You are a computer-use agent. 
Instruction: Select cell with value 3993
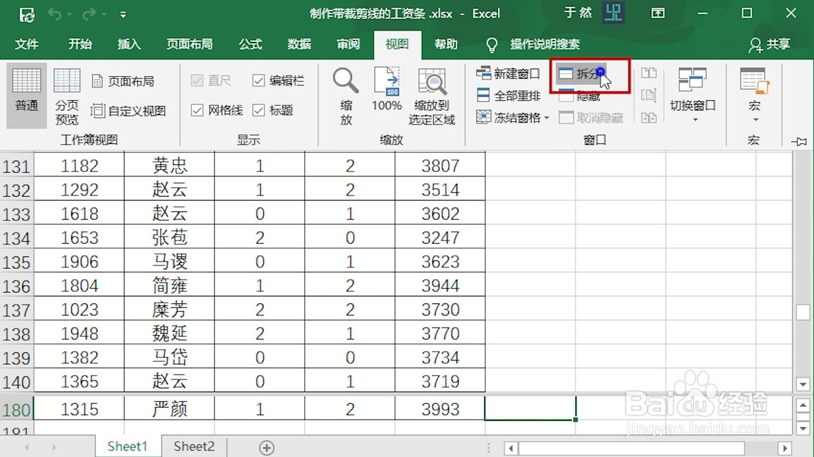tap(440, 409)
